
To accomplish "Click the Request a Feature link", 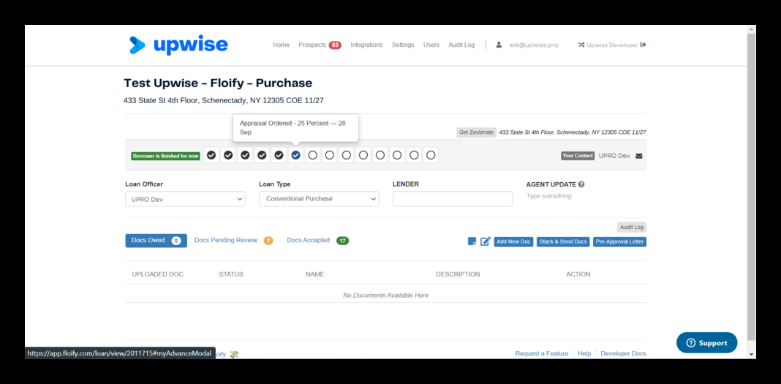I will point(542,353).
